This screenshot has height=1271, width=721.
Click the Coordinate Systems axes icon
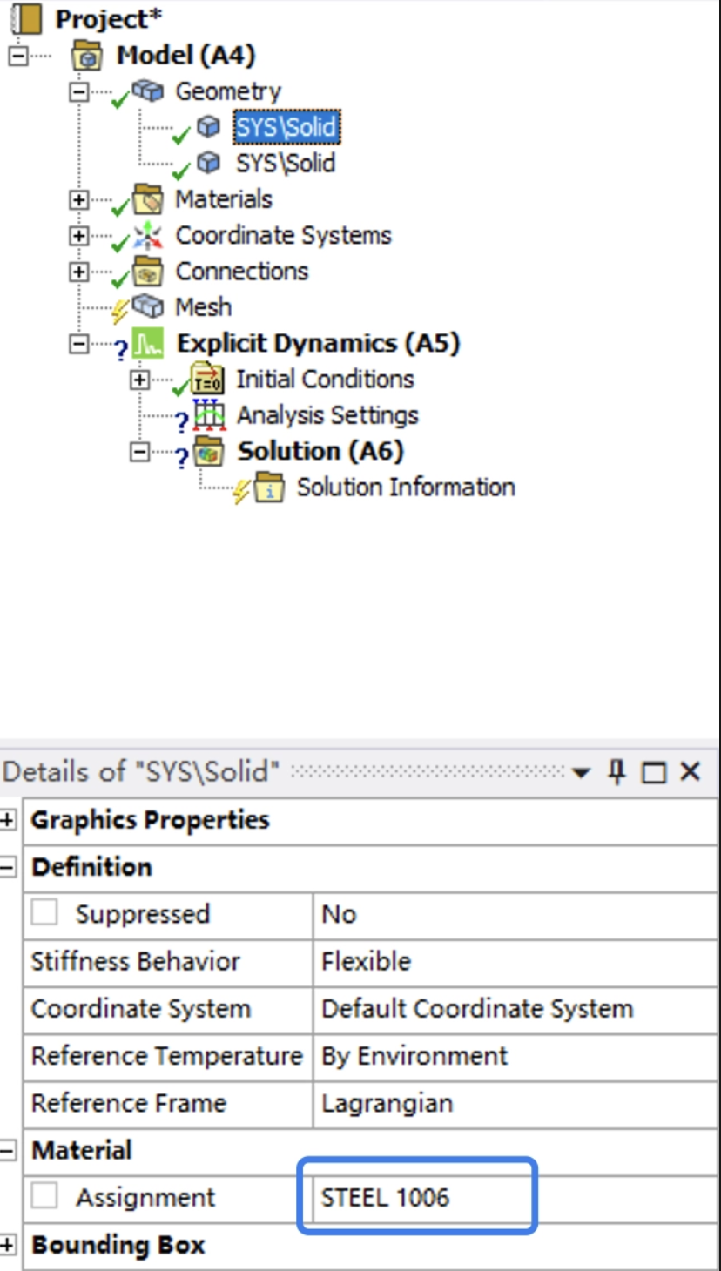148,235
